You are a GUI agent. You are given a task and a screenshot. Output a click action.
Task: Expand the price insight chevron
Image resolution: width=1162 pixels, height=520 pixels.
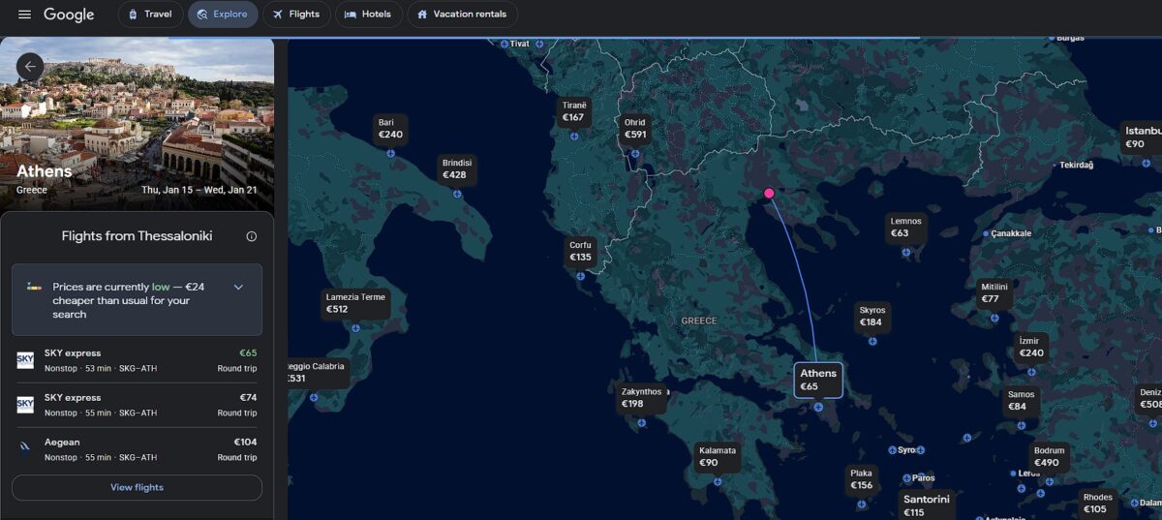238,287
